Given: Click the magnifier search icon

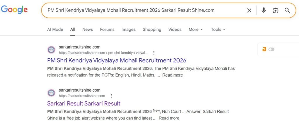Looking at the screenshot, I should tap(287, 10).
